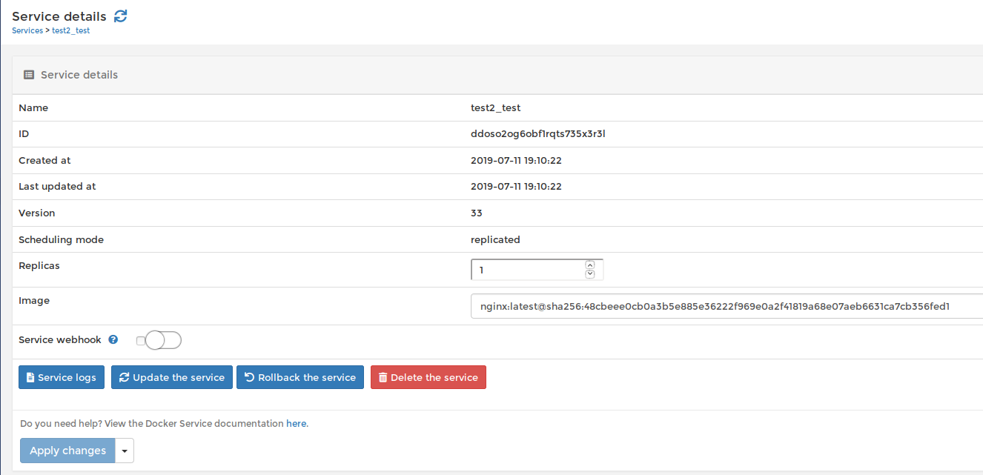This screenshot has width=983, height=475.
Task: Click Rollback the service button
Action: point(300,377)
